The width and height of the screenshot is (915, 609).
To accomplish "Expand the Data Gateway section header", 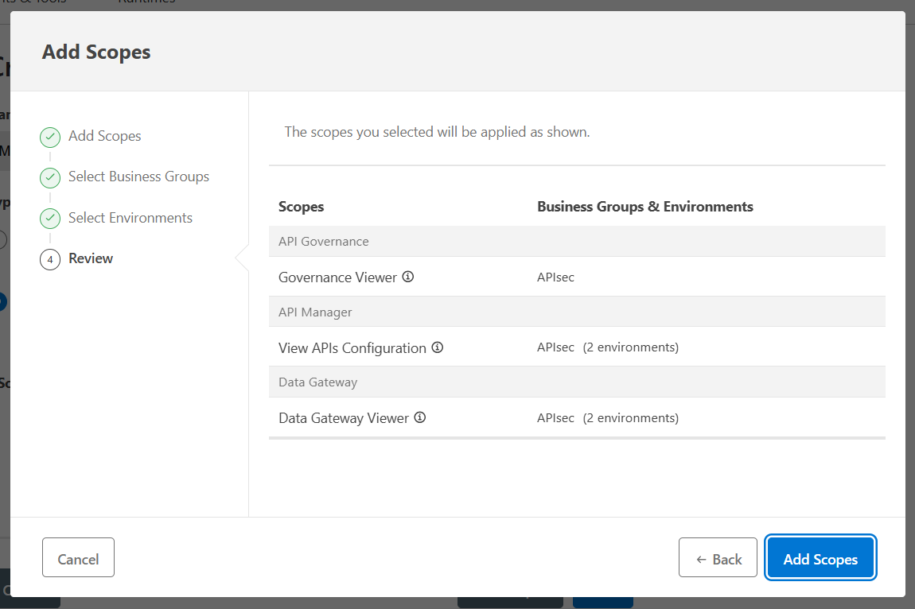I will 317,382.
